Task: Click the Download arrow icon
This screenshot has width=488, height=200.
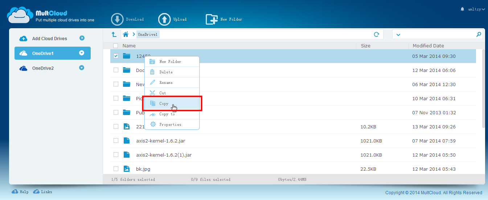Action: [x=118, y=20]
